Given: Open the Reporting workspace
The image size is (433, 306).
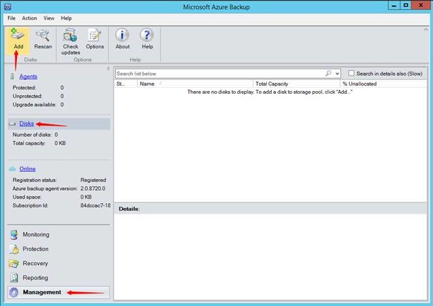Looking at the screenshot, I should (35, 278).
